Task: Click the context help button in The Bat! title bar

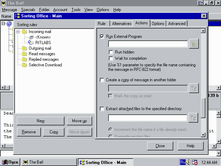Action: 200,3
